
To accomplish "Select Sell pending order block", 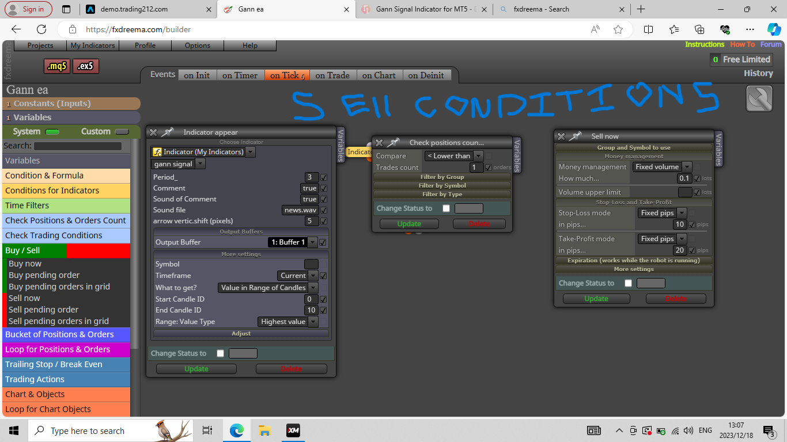I will (x=43, y=310).
